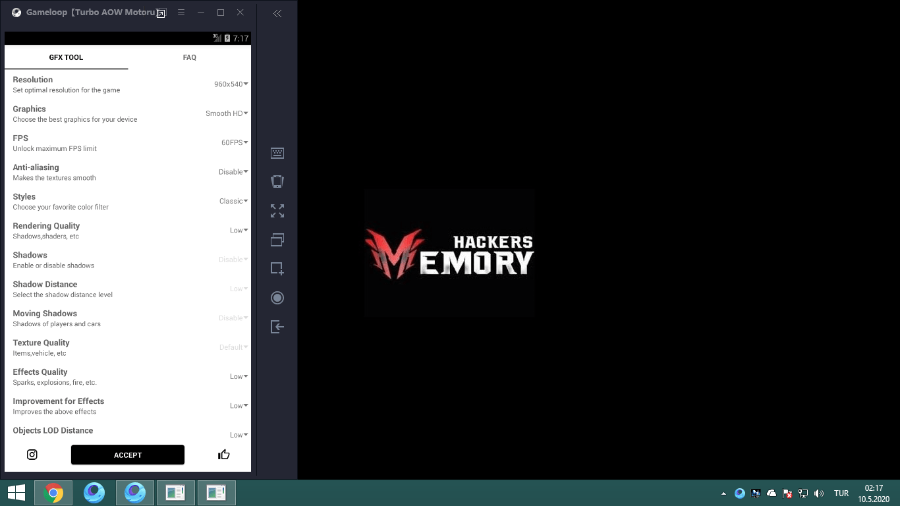Click the "Anti-aliasing" setting label

[36, 167]
